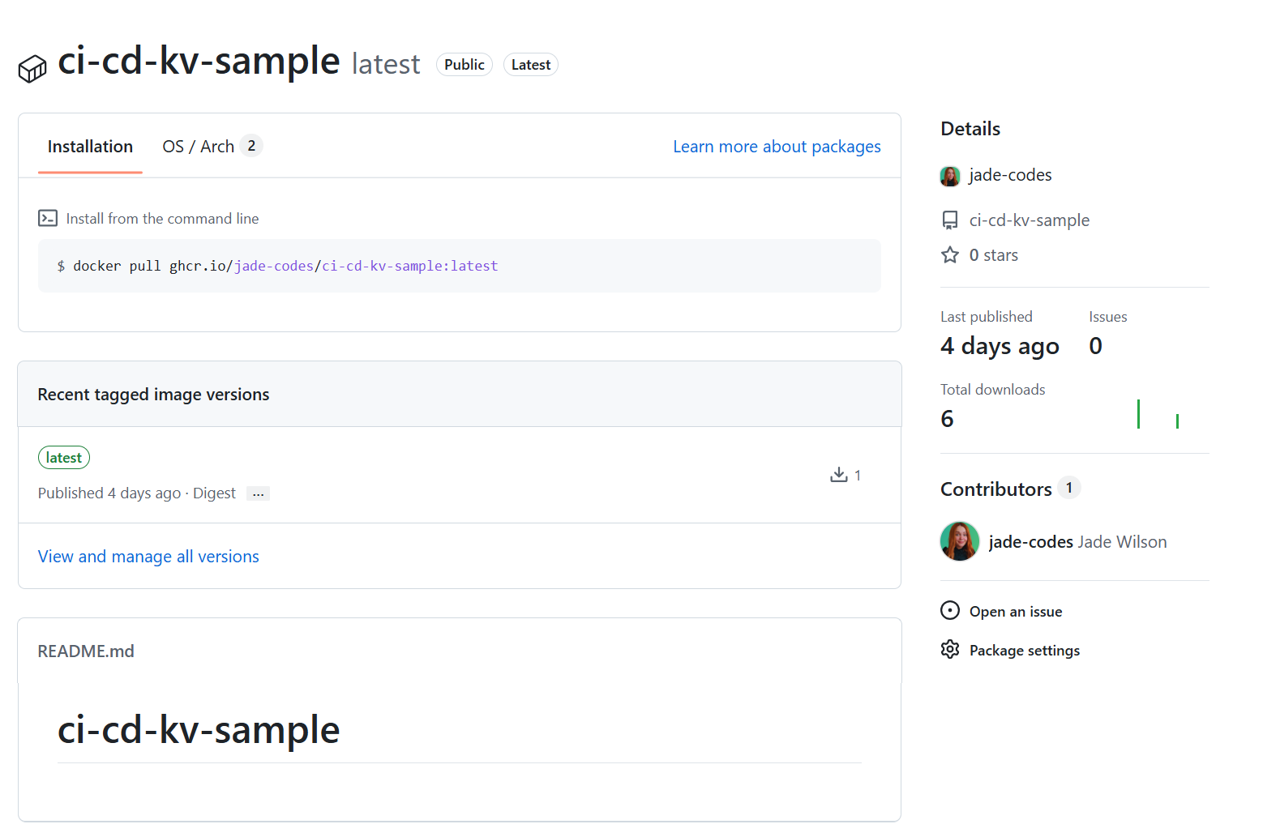Screen dimensions: 1263x837
Task: Open View and manage all versions
Action: point(148,557)
